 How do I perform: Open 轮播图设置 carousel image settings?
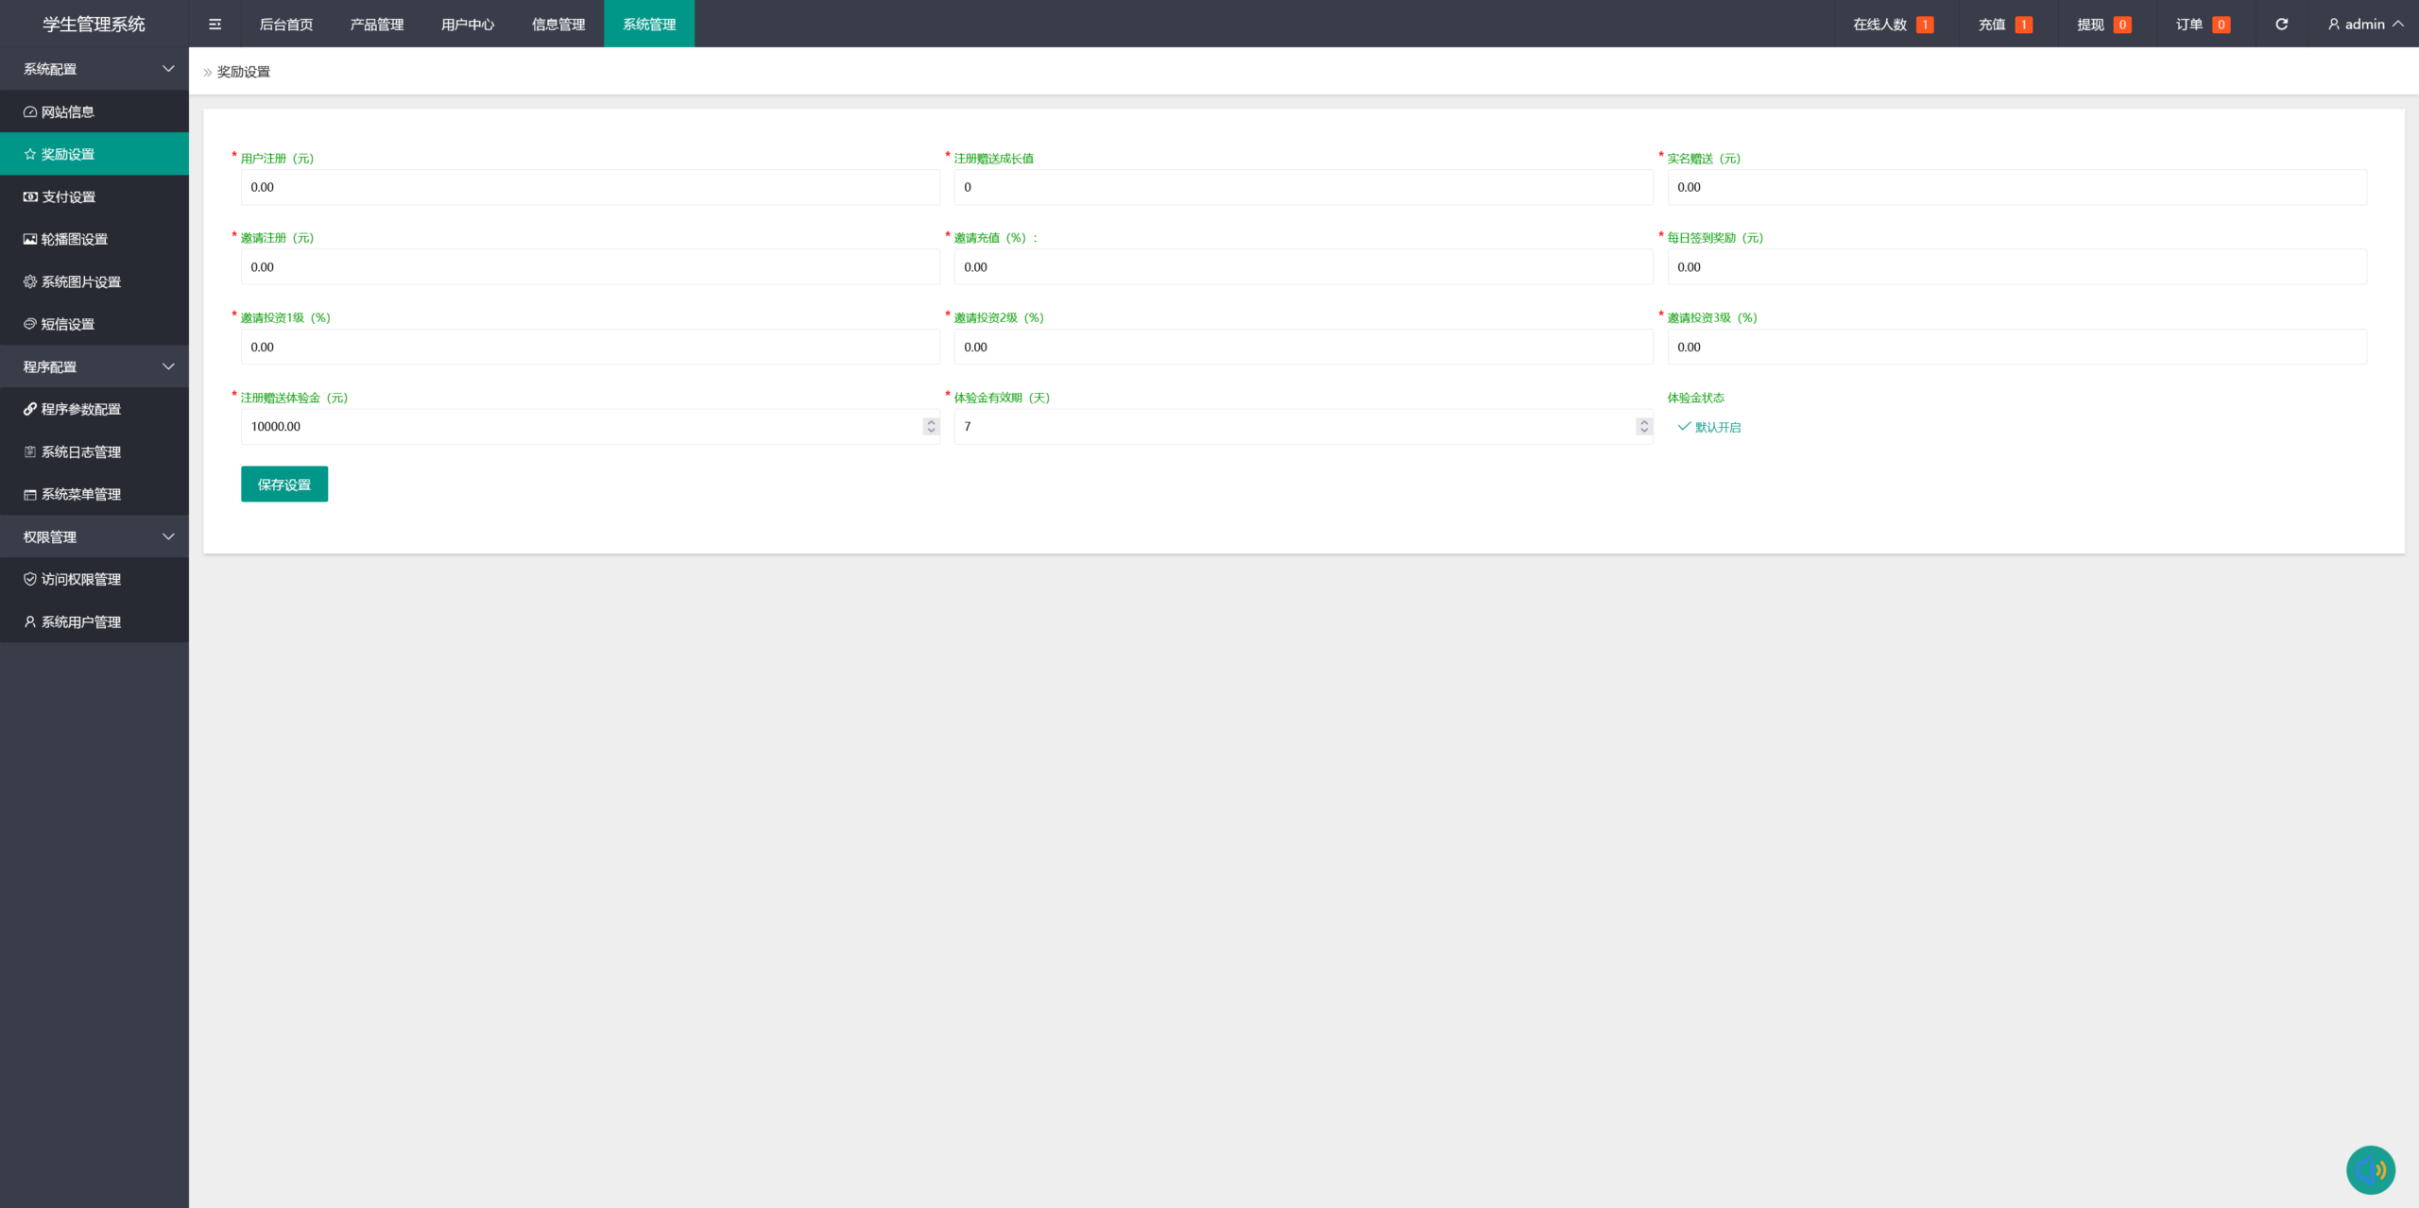point(74,239)
